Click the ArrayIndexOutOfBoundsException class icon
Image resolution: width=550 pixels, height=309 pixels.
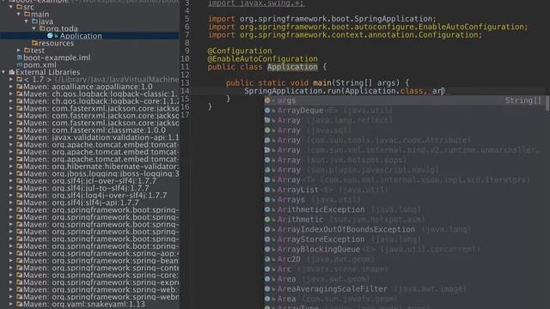[267, 229]
